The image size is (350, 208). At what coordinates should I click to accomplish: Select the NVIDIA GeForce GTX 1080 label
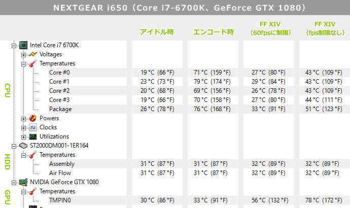point(64,182)
